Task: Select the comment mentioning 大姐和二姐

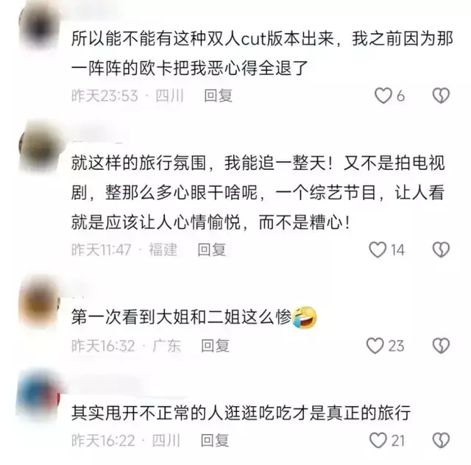Action: coord(194,317)
